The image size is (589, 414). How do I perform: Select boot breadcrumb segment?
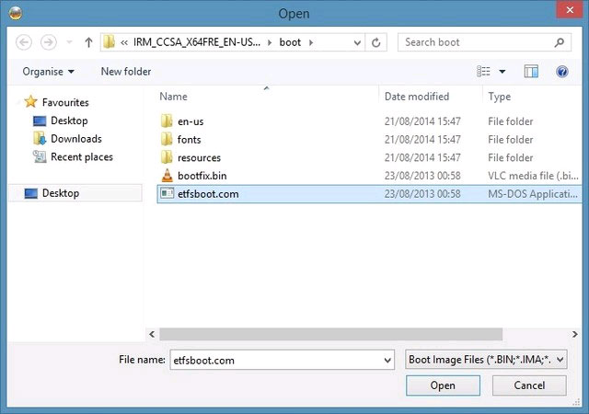(x=290, y=42)
